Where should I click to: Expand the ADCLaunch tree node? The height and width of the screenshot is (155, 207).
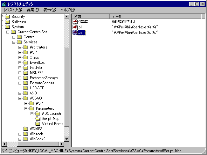tap(32, 114)
